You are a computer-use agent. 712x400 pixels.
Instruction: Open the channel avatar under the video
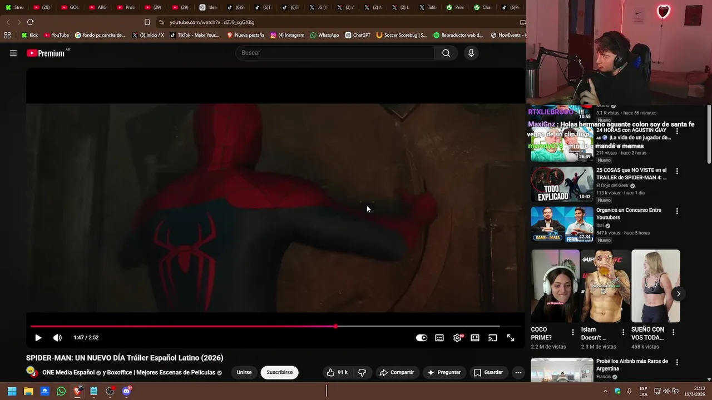click(32, 372)
